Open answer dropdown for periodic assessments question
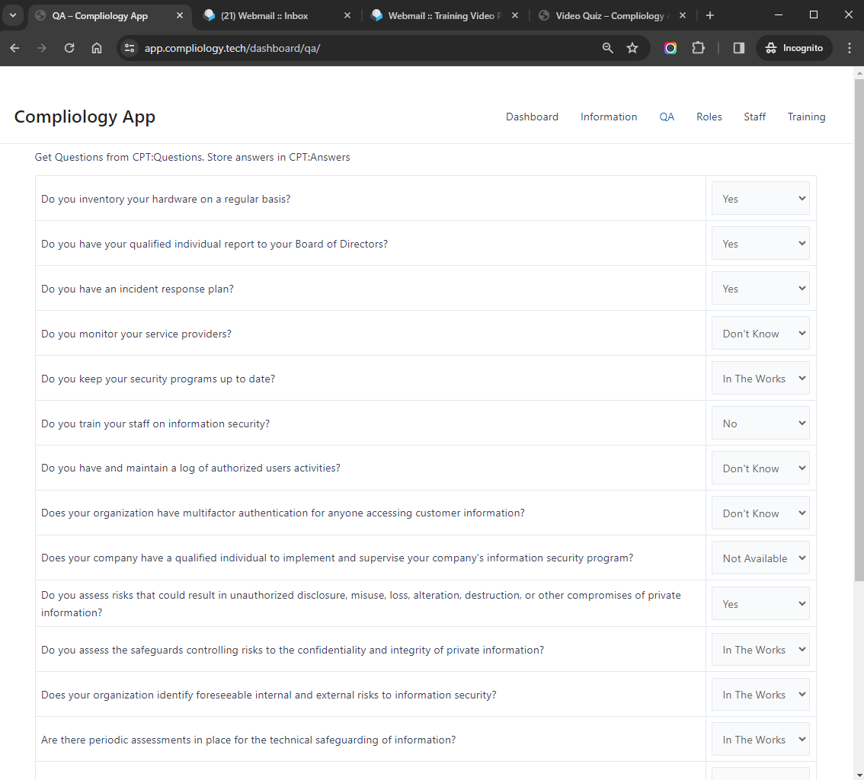 (x=760, y=739)
